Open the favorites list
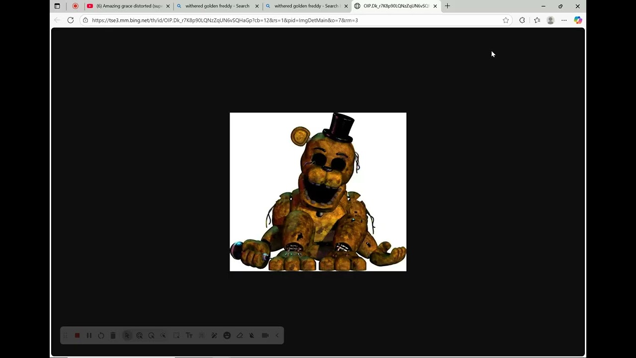The width and height of the screenshot is (636, 358). click(537, 20)
